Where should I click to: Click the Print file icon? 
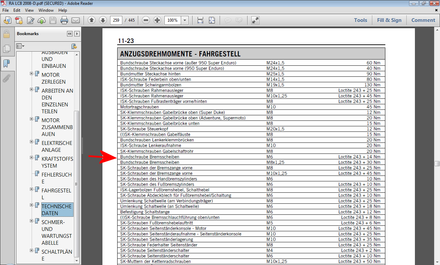64,20
